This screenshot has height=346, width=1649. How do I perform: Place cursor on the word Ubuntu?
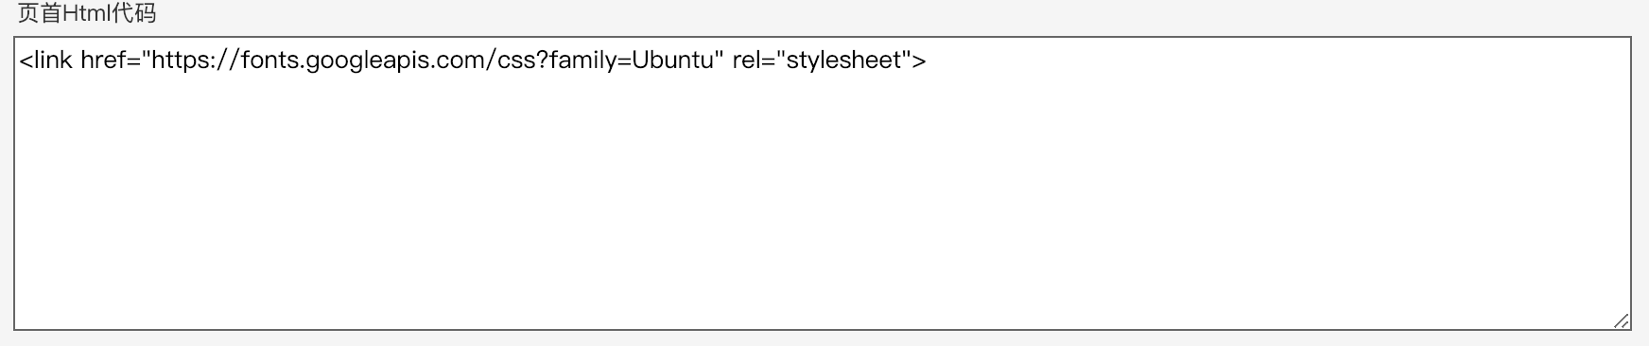click(x=671, y=61)
